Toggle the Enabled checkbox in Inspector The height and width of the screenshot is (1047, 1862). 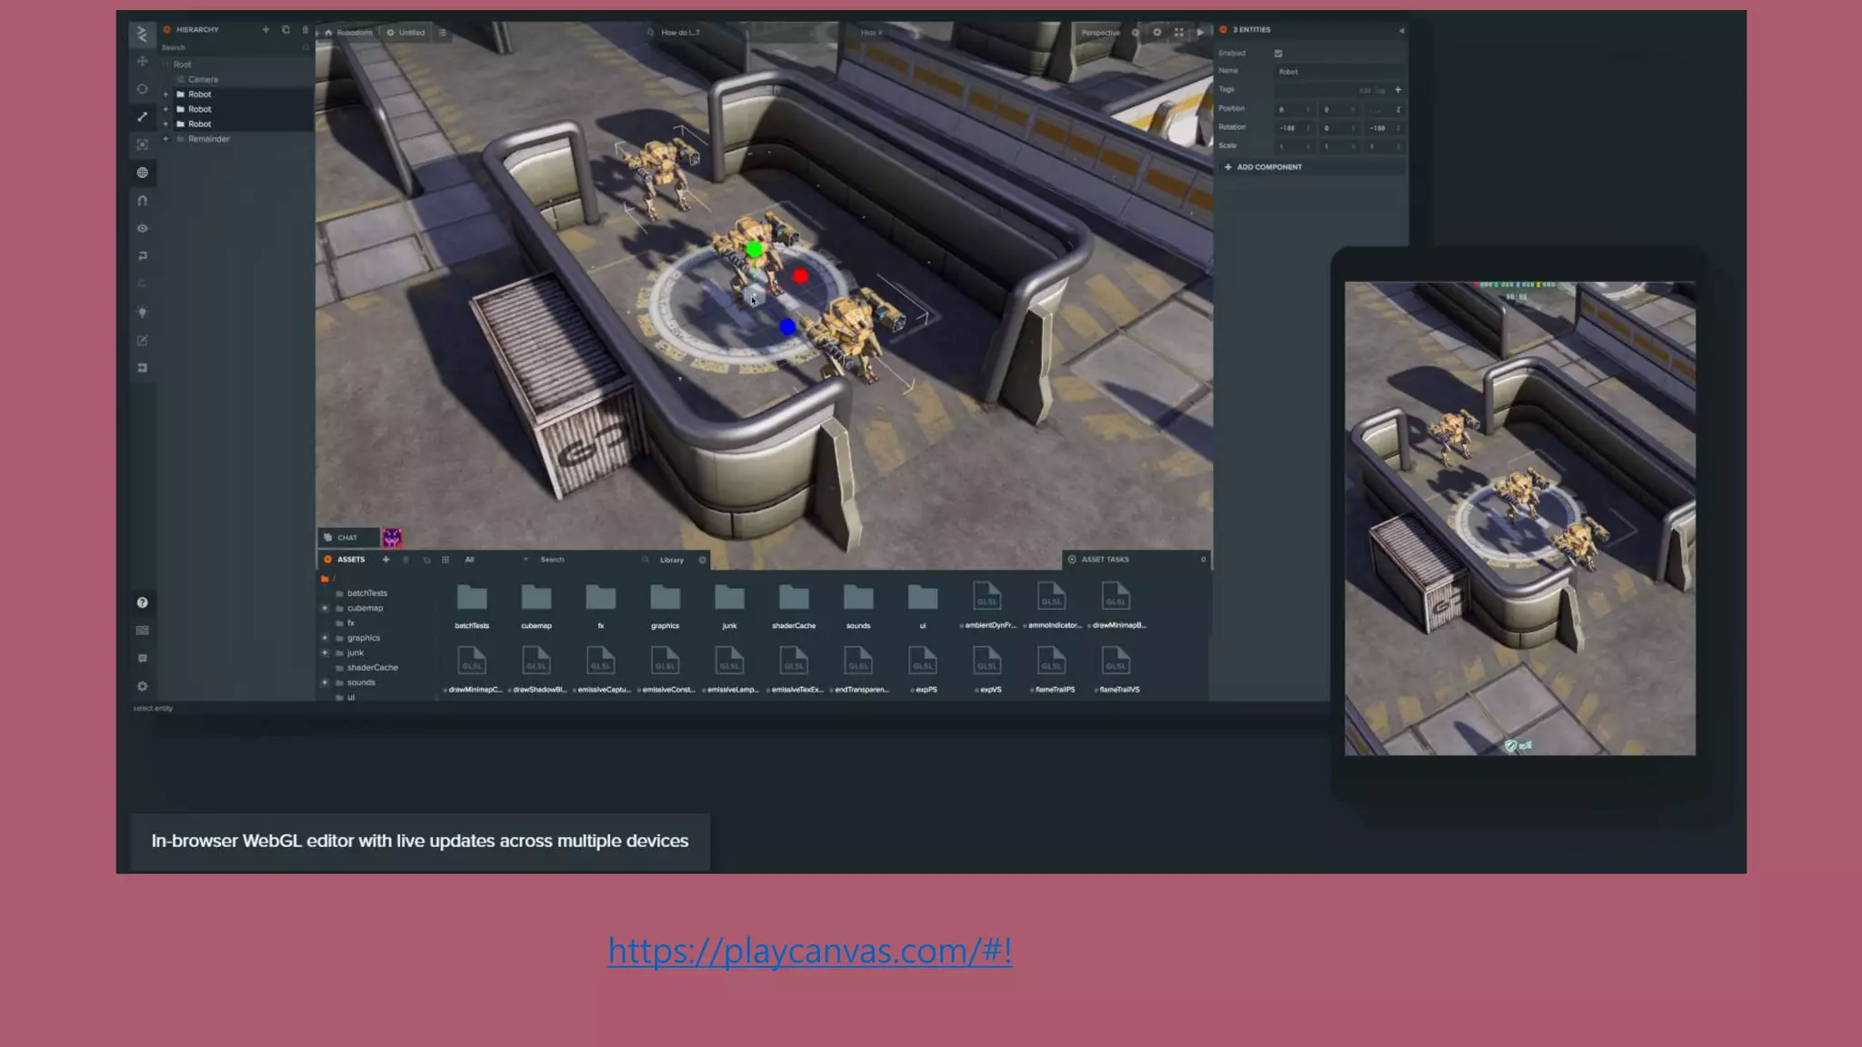tap(1278, 54)
